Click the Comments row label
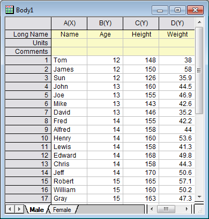The height and width of the screenshot is (219, 209). pos(28,52)
